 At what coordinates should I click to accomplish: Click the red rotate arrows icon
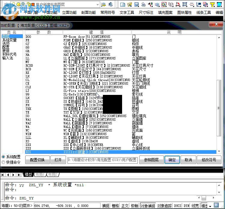coord(178,5)
